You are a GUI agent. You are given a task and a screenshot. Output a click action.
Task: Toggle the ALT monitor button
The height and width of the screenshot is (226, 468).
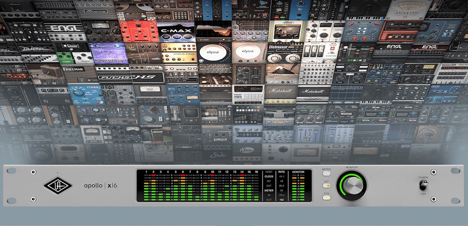pyautogui.click(x=327, y=185)
